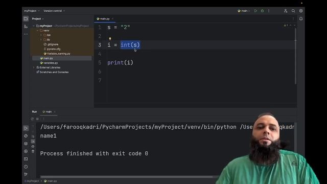Click line number 4 in gutter

[x=100, y=54]
